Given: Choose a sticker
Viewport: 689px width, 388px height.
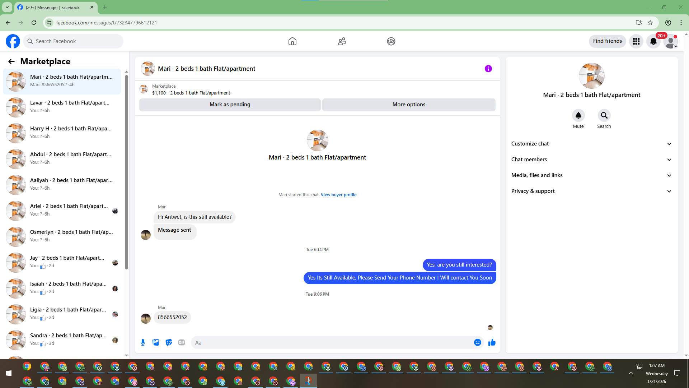Looking at the screenshot, I should click(x=169, y=342).
